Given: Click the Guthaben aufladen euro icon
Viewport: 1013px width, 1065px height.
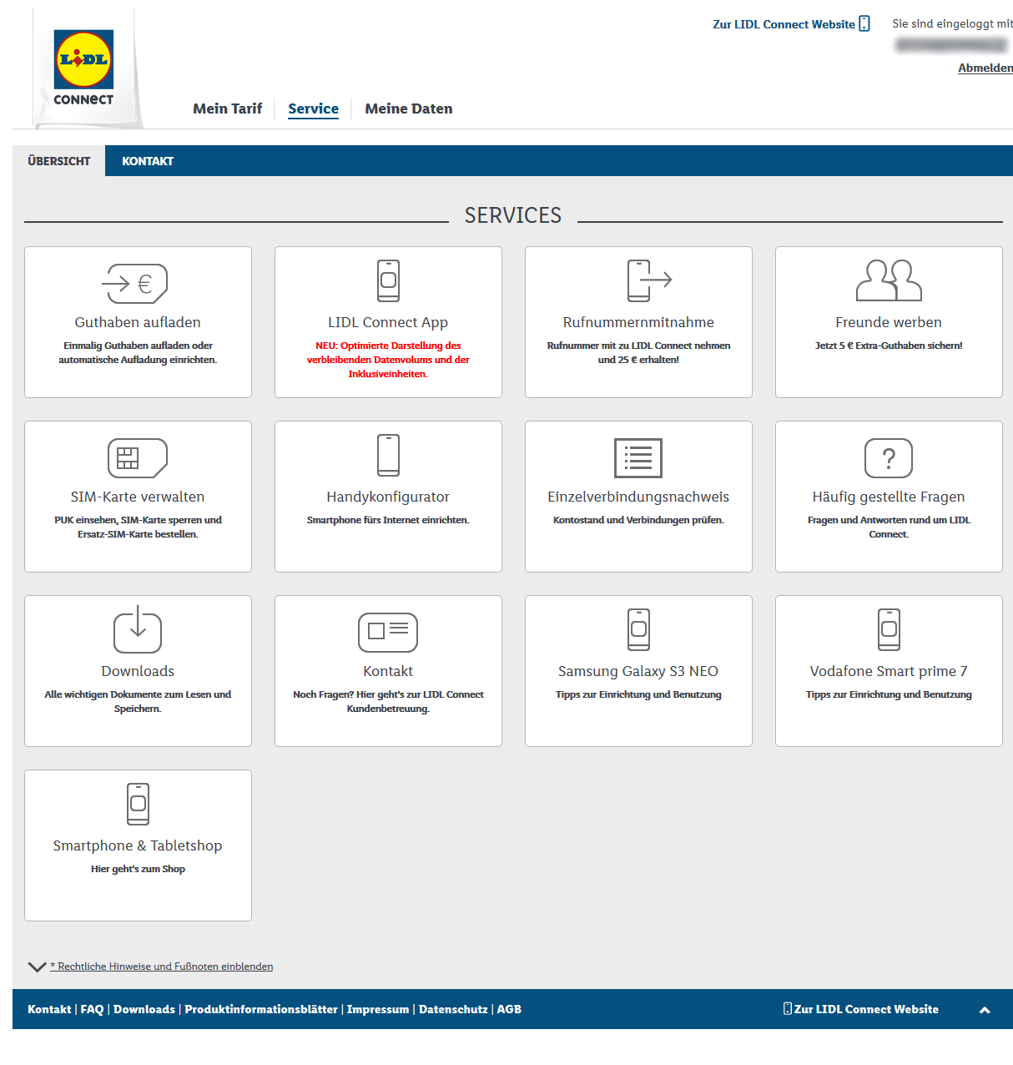Looking at the screenshot, I should [x=135, y=284].
